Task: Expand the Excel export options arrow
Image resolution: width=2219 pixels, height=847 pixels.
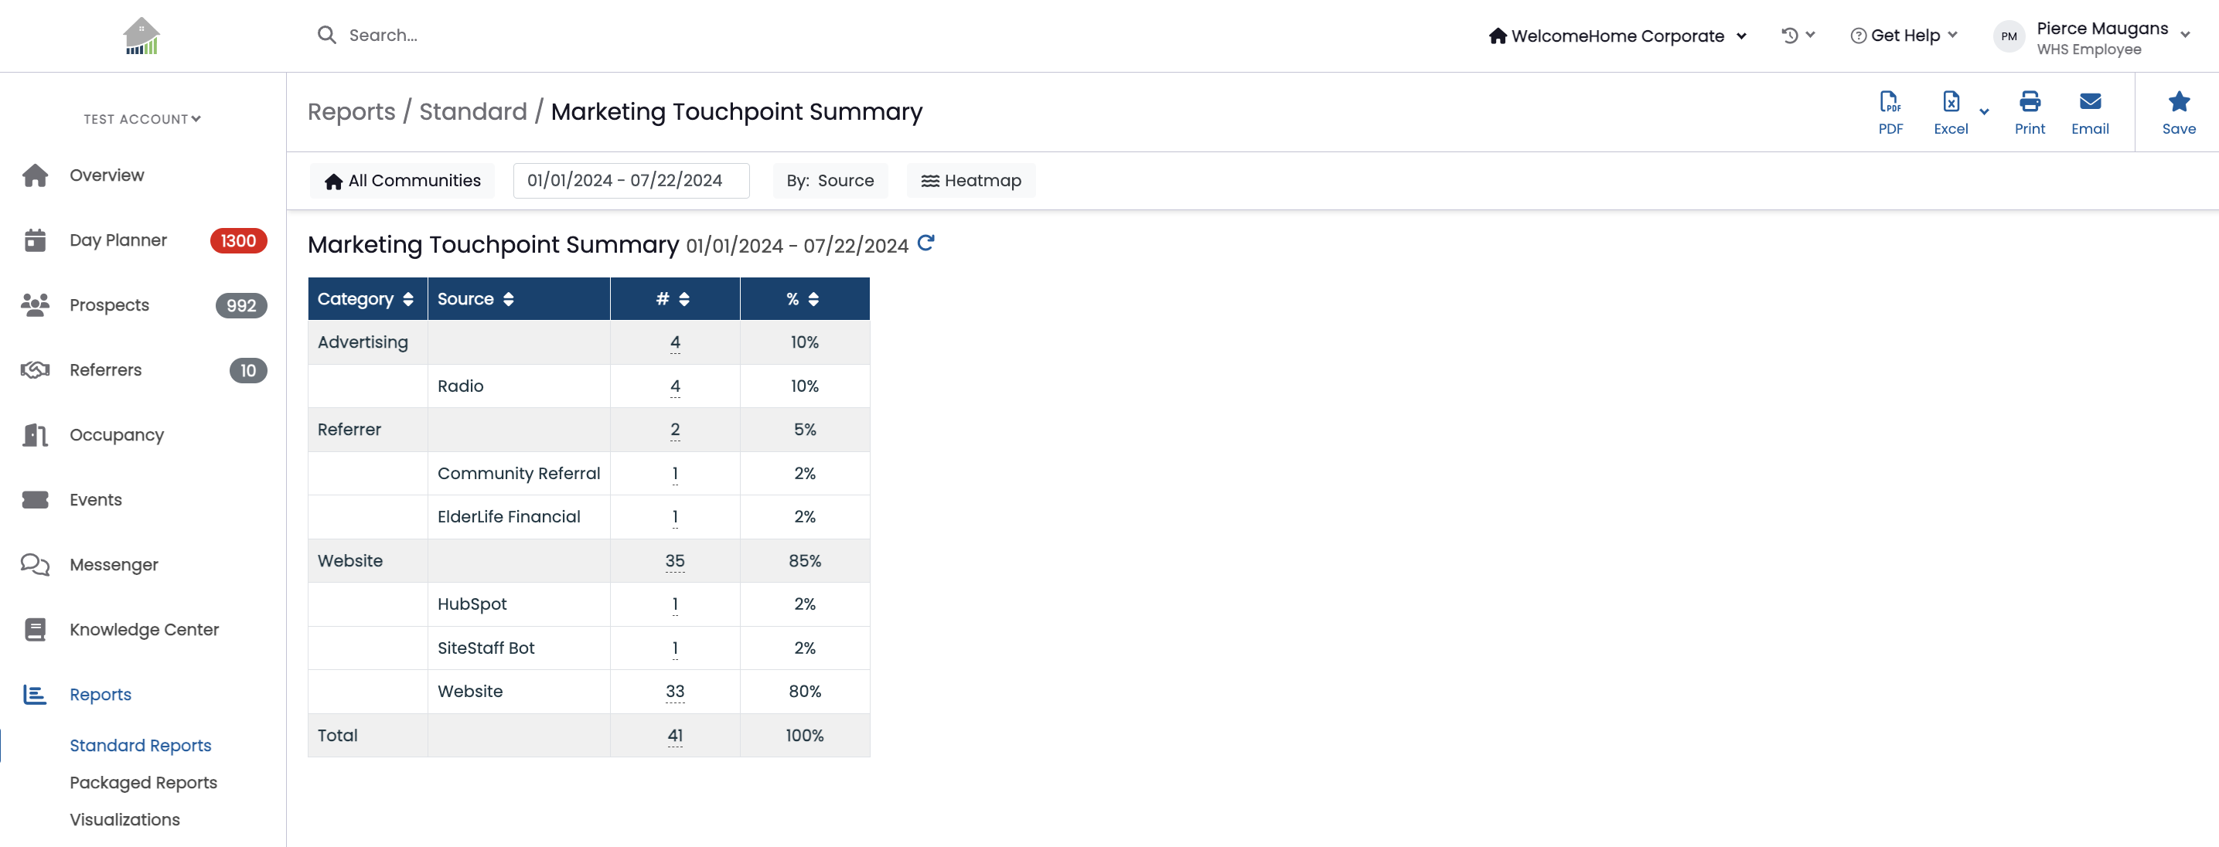Action: 1984,112
